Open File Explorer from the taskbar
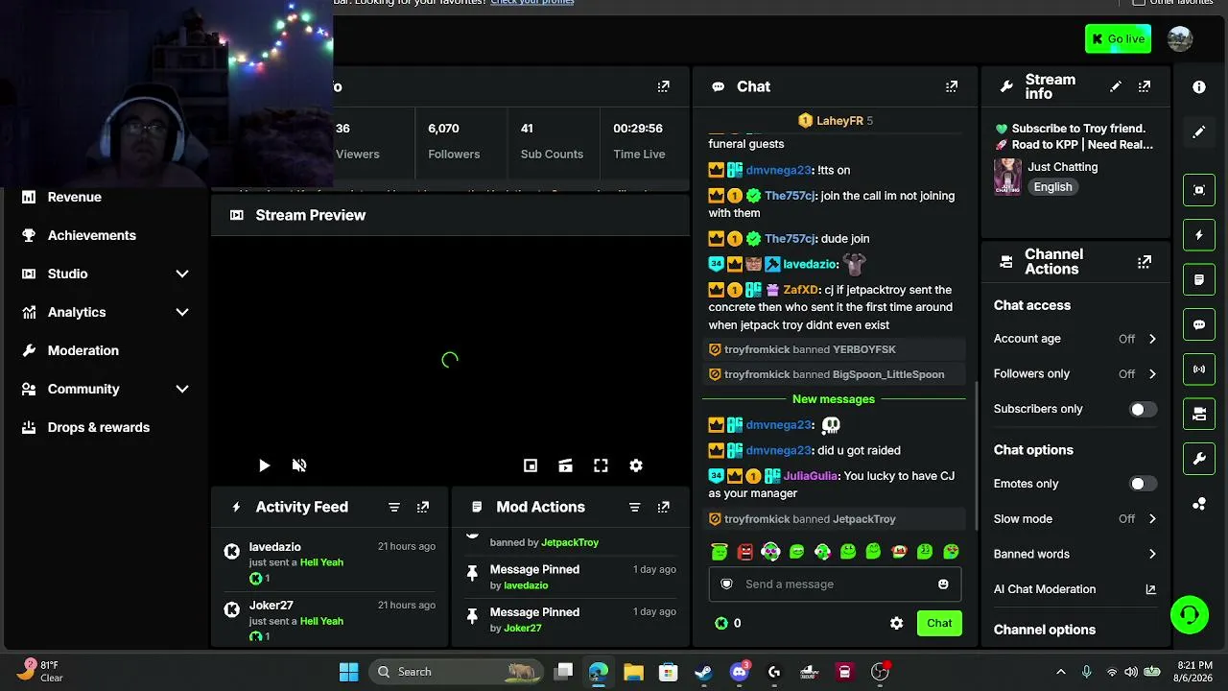The image size is (1228, 691). 633,672
